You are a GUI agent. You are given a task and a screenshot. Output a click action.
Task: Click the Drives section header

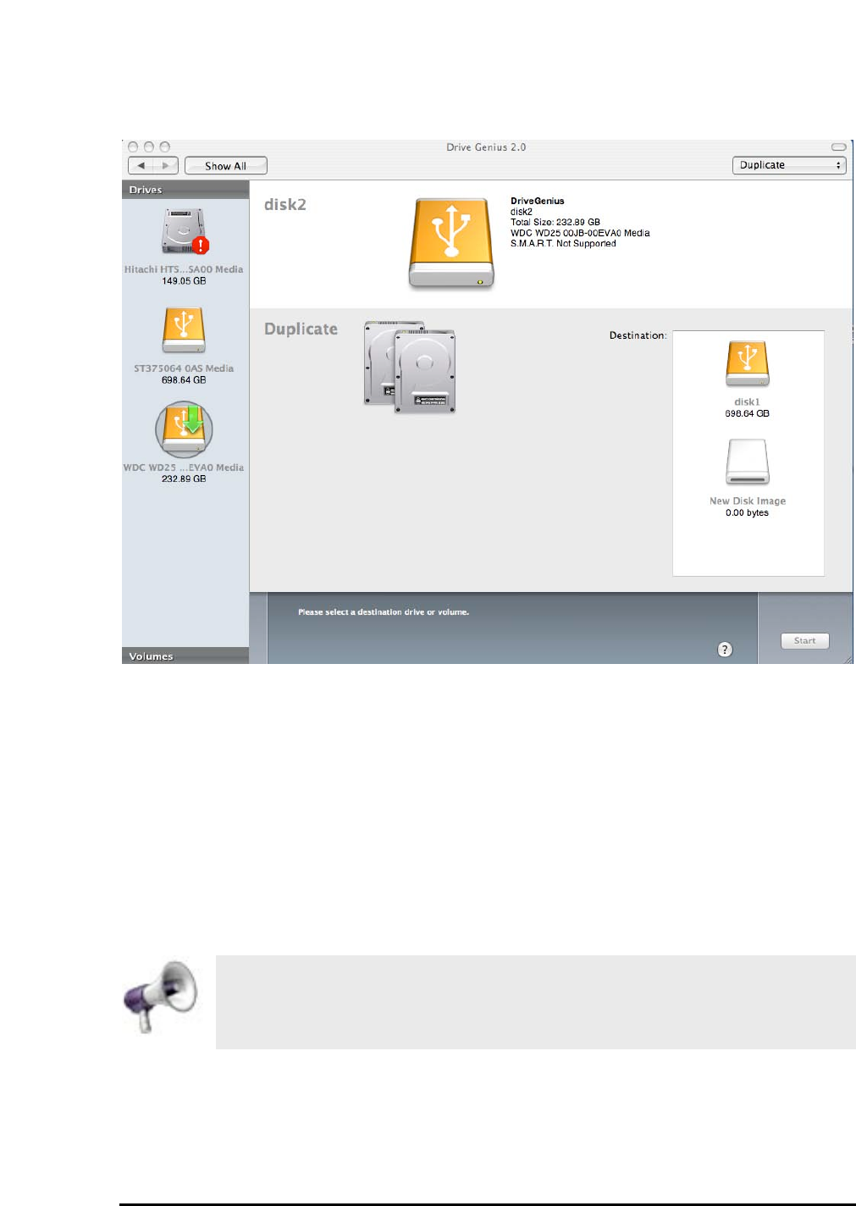coord(185,190)
